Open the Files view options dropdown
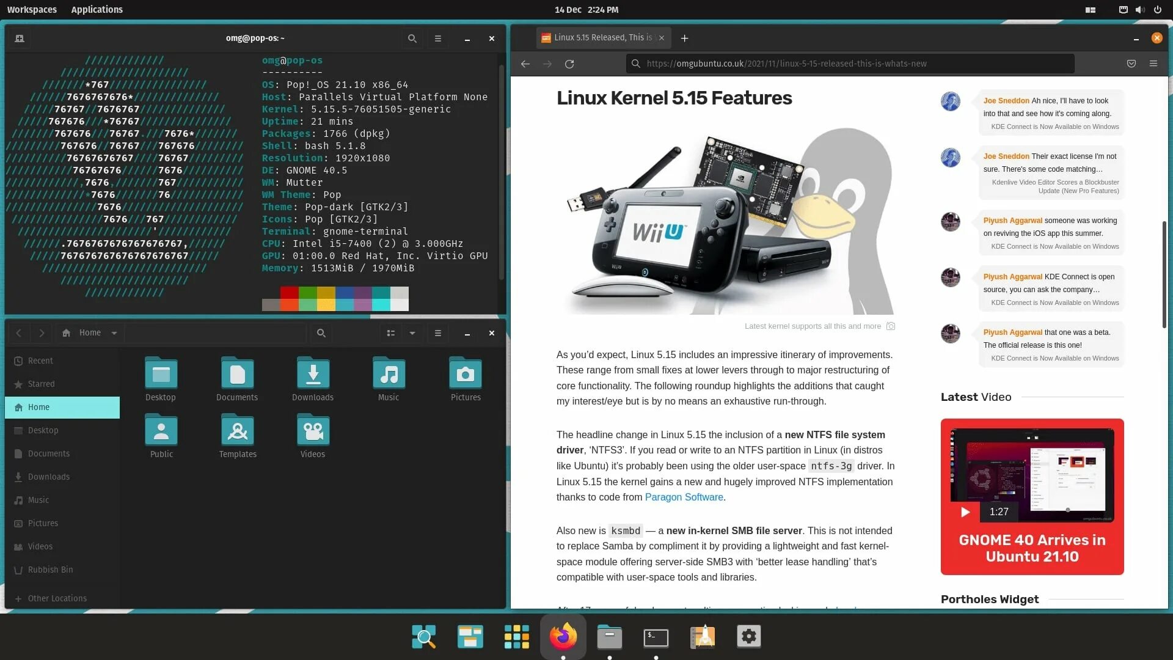Viewport: 1173px width, 660px height. pos(412,333)
